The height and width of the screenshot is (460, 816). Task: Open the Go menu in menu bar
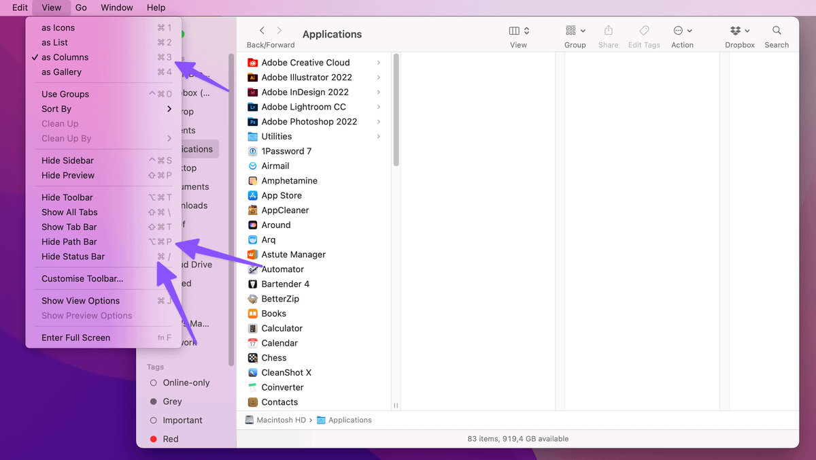(81, 7)
